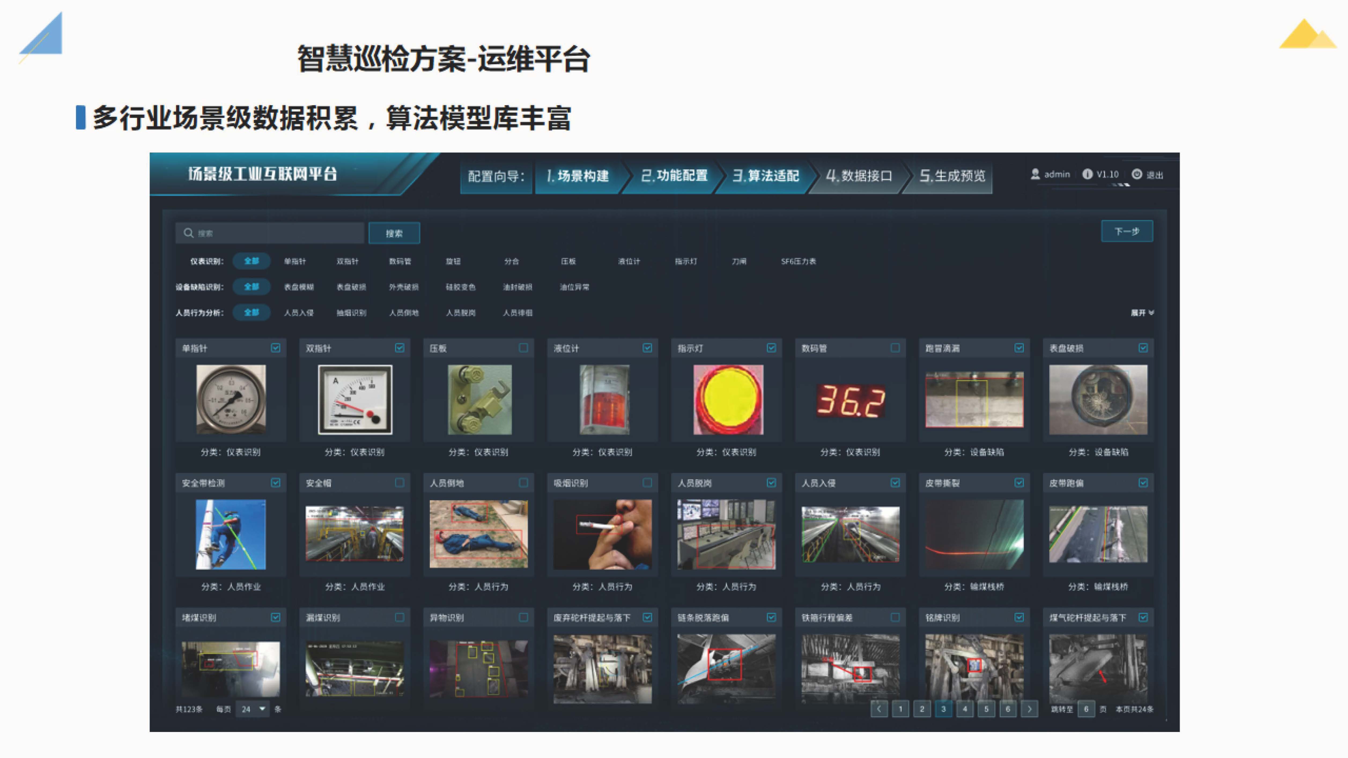Click the 搜索 search button
The width and height of the screenshot is (1348, 758).
point(394,233)
